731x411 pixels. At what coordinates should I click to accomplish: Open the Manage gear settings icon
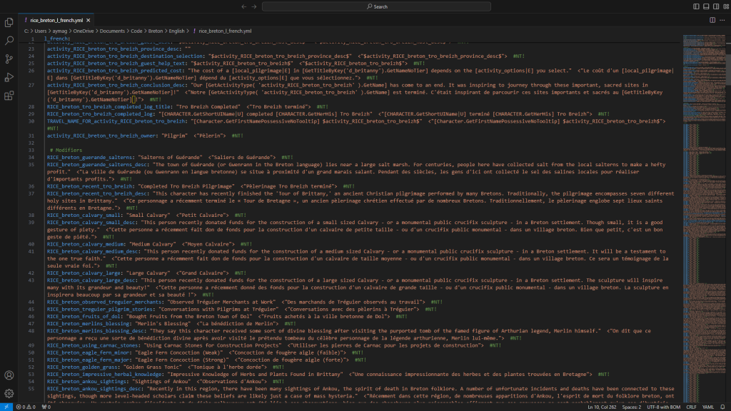click(x=9, y=393)
